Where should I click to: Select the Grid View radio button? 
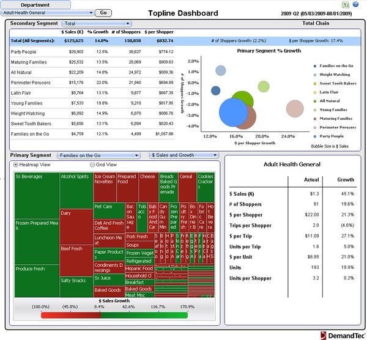pos(93,164)
